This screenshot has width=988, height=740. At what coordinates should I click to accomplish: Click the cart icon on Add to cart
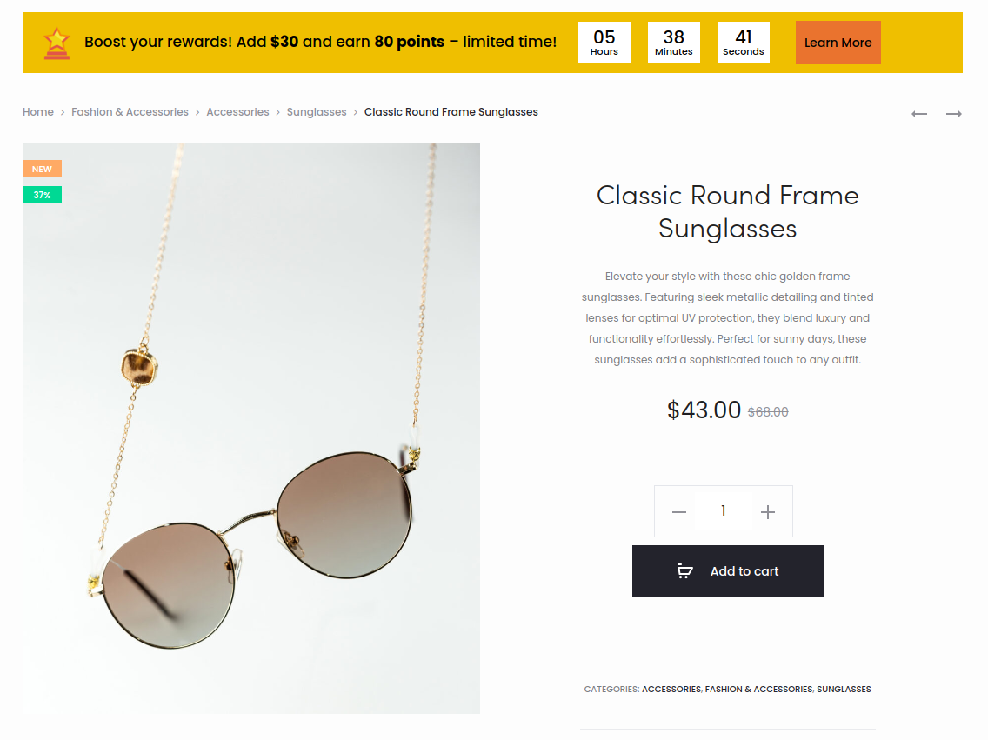coord(685,571)
